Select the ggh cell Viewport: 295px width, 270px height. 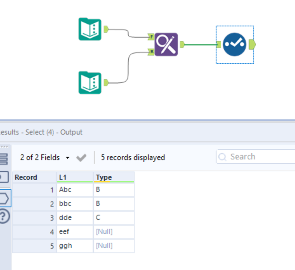click(x=75, y=246)
